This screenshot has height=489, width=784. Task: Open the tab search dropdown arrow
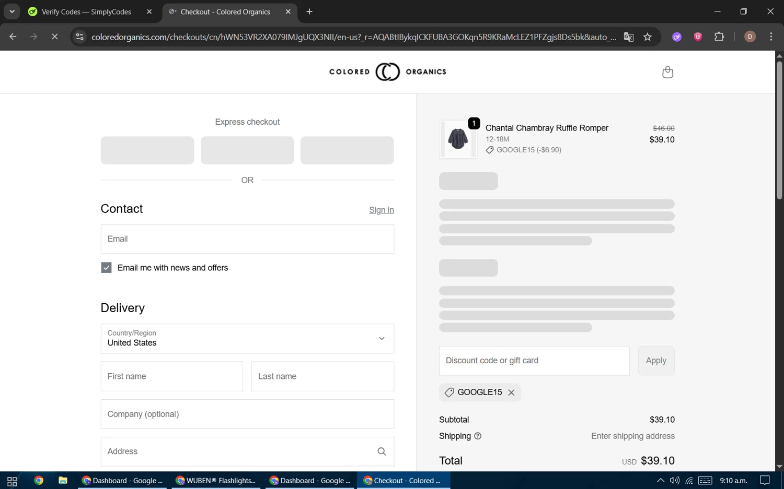[11, 11]
